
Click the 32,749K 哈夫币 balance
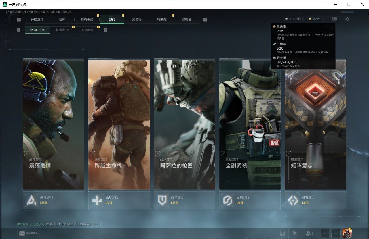click(x=295, y=19)
